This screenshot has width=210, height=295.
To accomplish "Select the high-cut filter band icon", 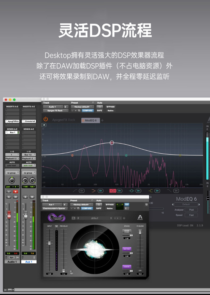I will [x=169, y=191].
